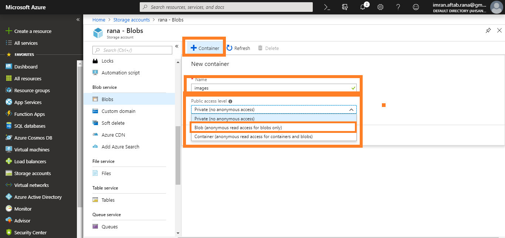The image size is (505, 238).
Task: Click the Delete trash icon
Action: [x=268, y=48]
